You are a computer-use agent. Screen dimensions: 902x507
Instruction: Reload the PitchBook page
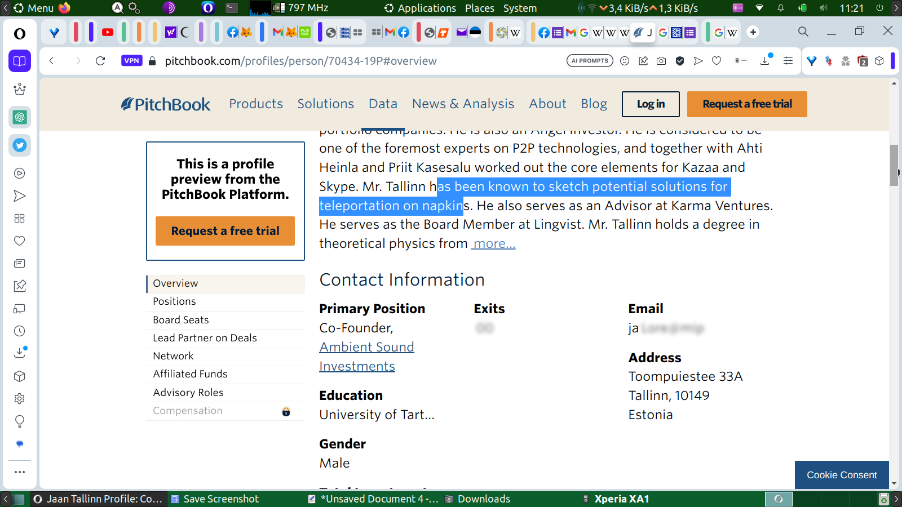pos(100,61)
